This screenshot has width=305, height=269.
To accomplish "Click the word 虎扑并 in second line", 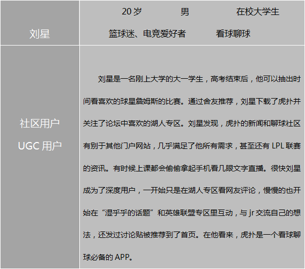I will pos(289,101).
